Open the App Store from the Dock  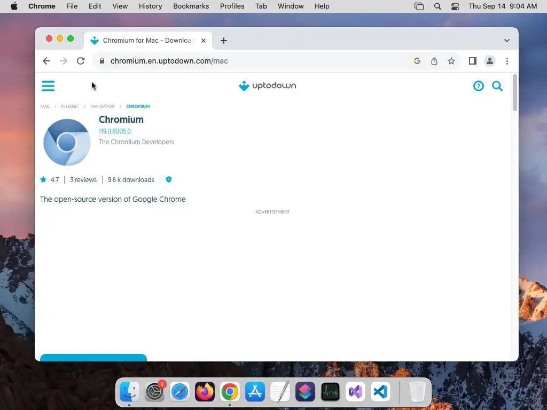[x=255, y=391]
